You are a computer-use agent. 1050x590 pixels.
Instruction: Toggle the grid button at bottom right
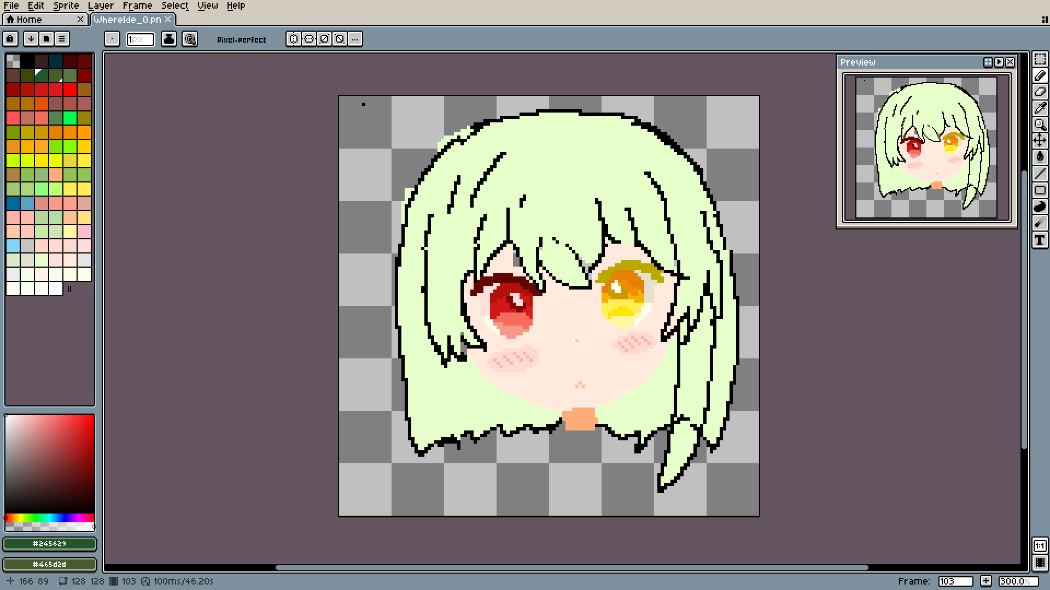[1040, 563]
